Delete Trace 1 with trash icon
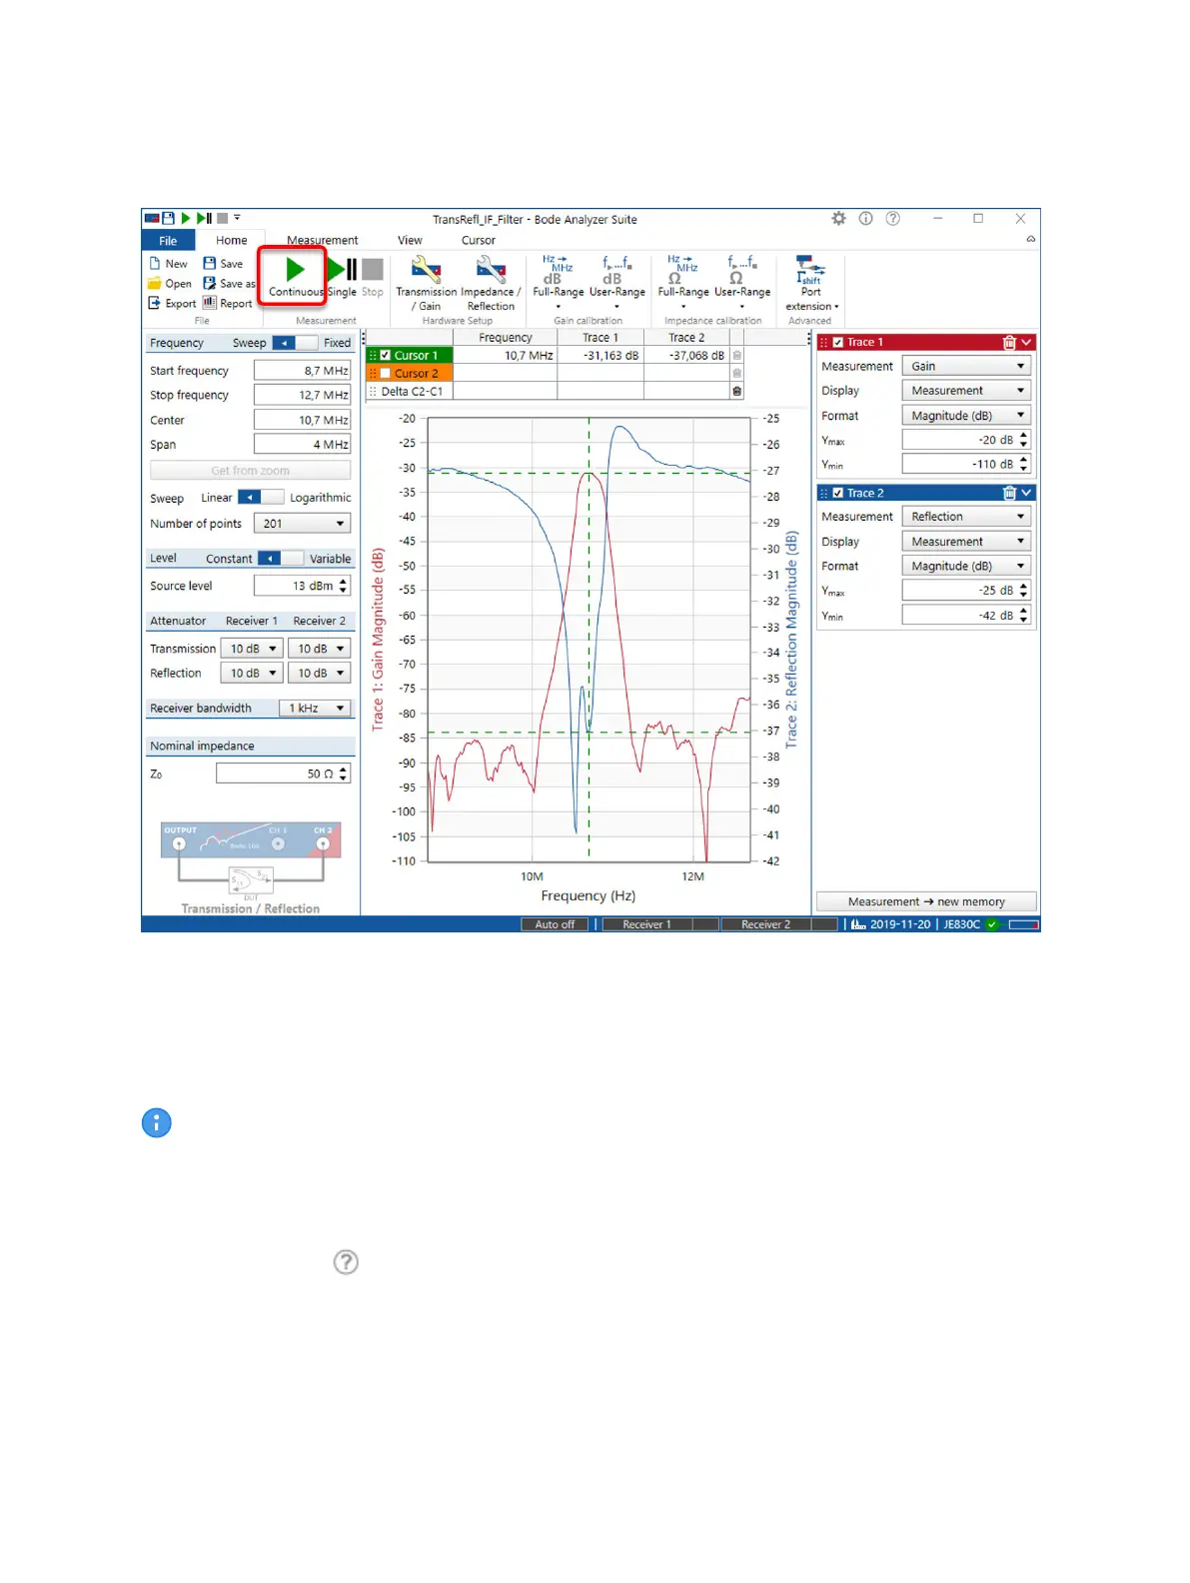This screenshot has width=1190, height=1583. coord(1009,343)
